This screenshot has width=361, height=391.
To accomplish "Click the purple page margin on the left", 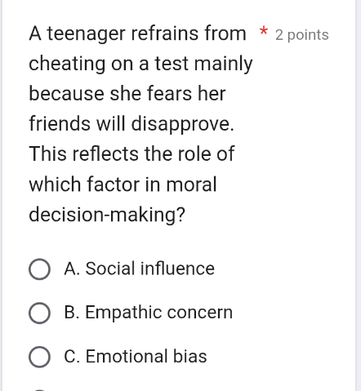I will point(1,195).
